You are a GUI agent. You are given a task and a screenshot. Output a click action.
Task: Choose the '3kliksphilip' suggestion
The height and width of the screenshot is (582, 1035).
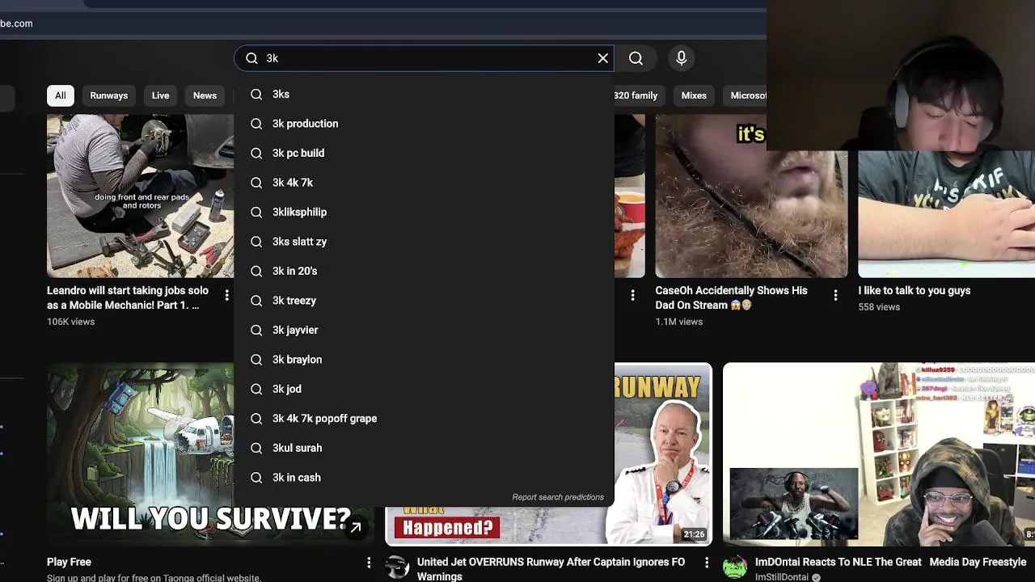(424, 212)
